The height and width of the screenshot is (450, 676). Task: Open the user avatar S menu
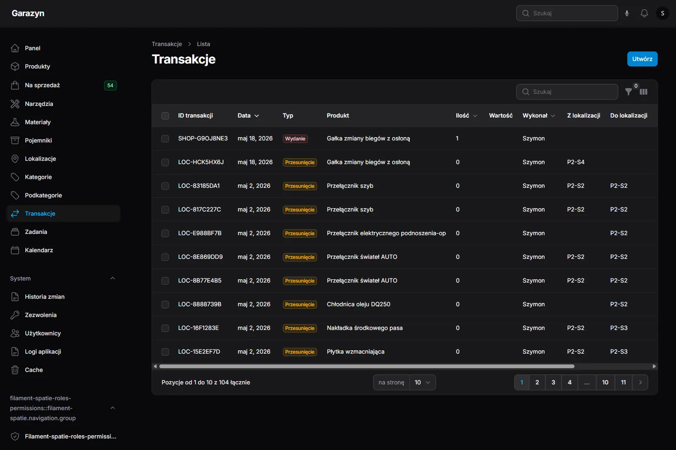pyautogui.click(x=662, y=13)
